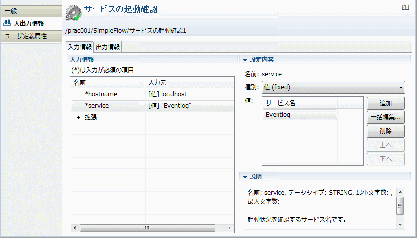Image resolution: width=417 pixels, height=238 pixels.
Task: Open the ユーザ定義属性 sidebar section
Action: pos(32,36)
